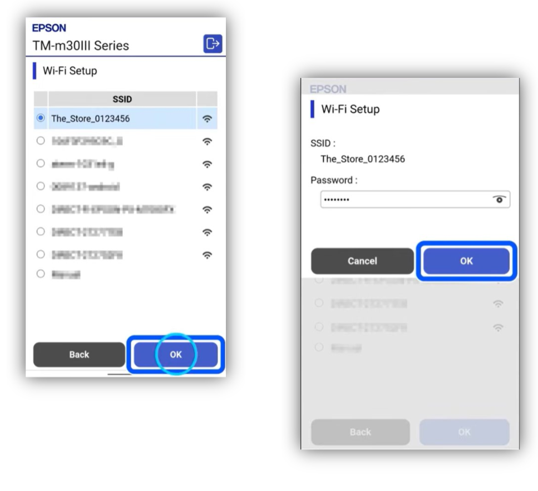Click the Wi-Fi signal icon in The_Store_0123456 row
538x491 pixels.
click(x=207, y=118)
